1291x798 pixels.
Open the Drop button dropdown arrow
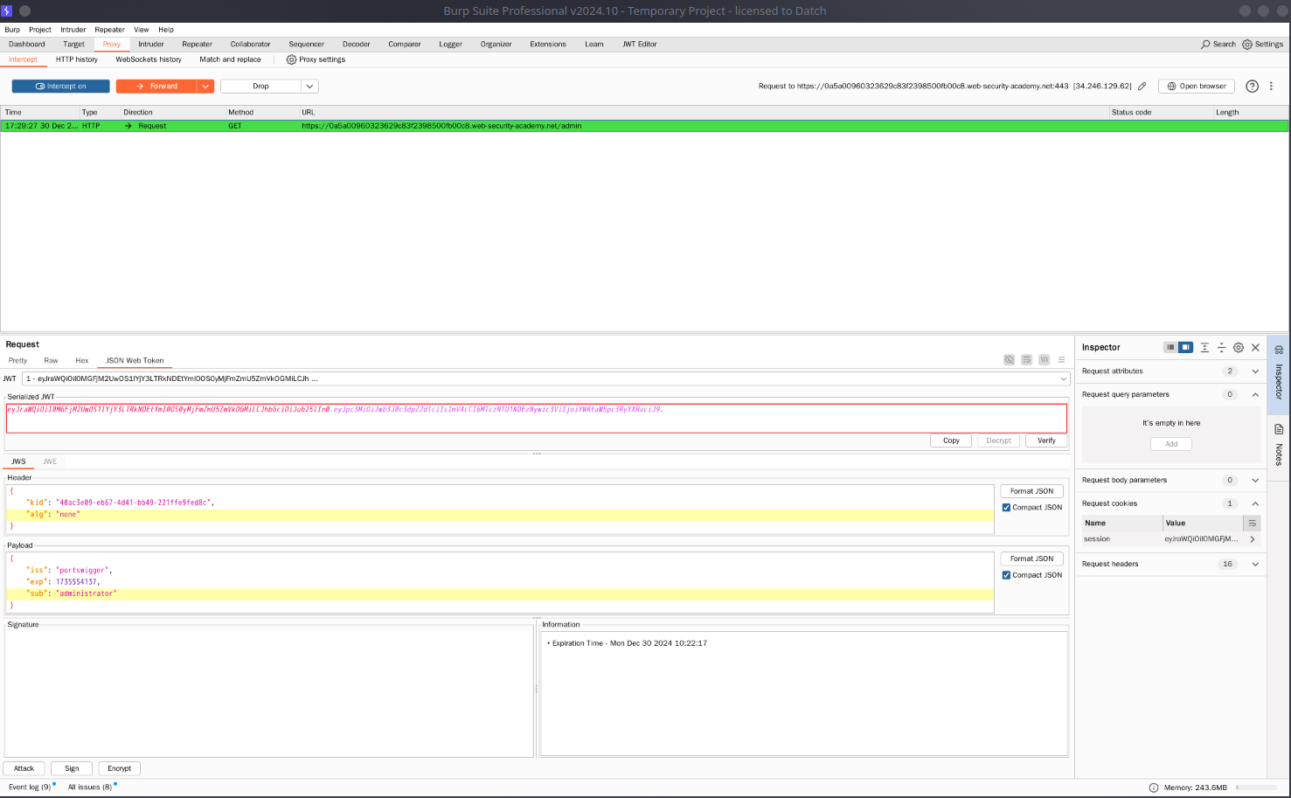coord(309,87)
